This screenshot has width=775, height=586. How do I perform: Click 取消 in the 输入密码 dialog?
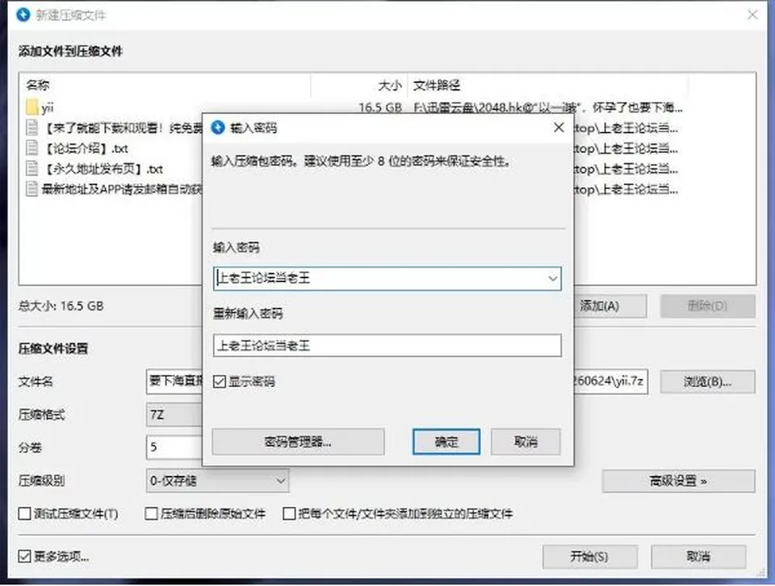[x=526, y=441]
